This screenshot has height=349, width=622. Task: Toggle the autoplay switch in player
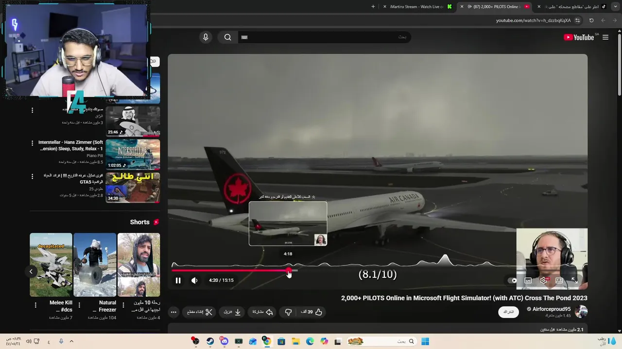click(513, 280)
